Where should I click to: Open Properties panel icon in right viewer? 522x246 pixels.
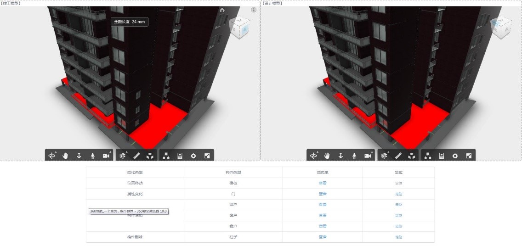click(x=441, y=156)
